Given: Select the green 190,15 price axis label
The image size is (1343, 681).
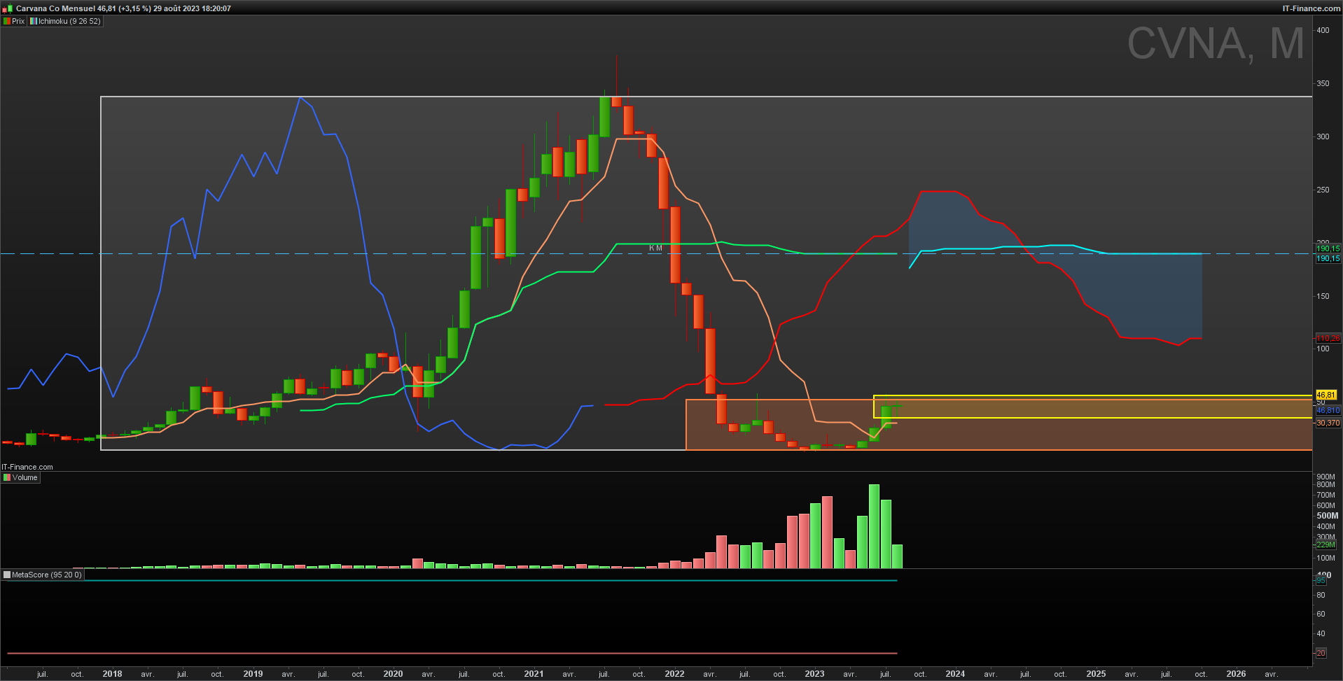Looking at the screenshot, I should pos(1328,248).
